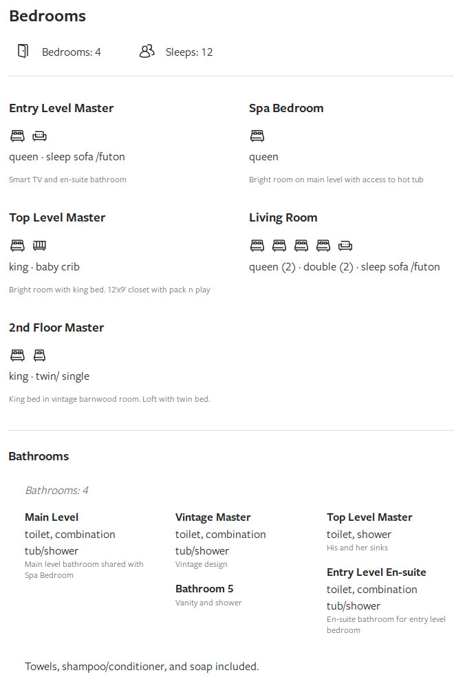Click the Bathrooms section heading
Screen dimensions: 454x688
[x=39, y=456]
